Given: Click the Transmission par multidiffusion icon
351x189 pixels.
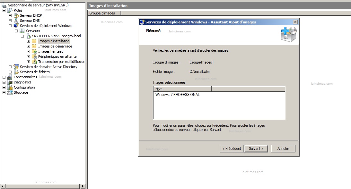Looking at the screenshot, I should click(x=34, y=62).
